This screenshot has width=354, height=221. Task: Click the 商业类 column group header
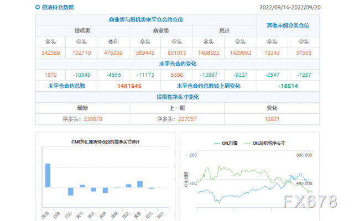click(161, 31)
